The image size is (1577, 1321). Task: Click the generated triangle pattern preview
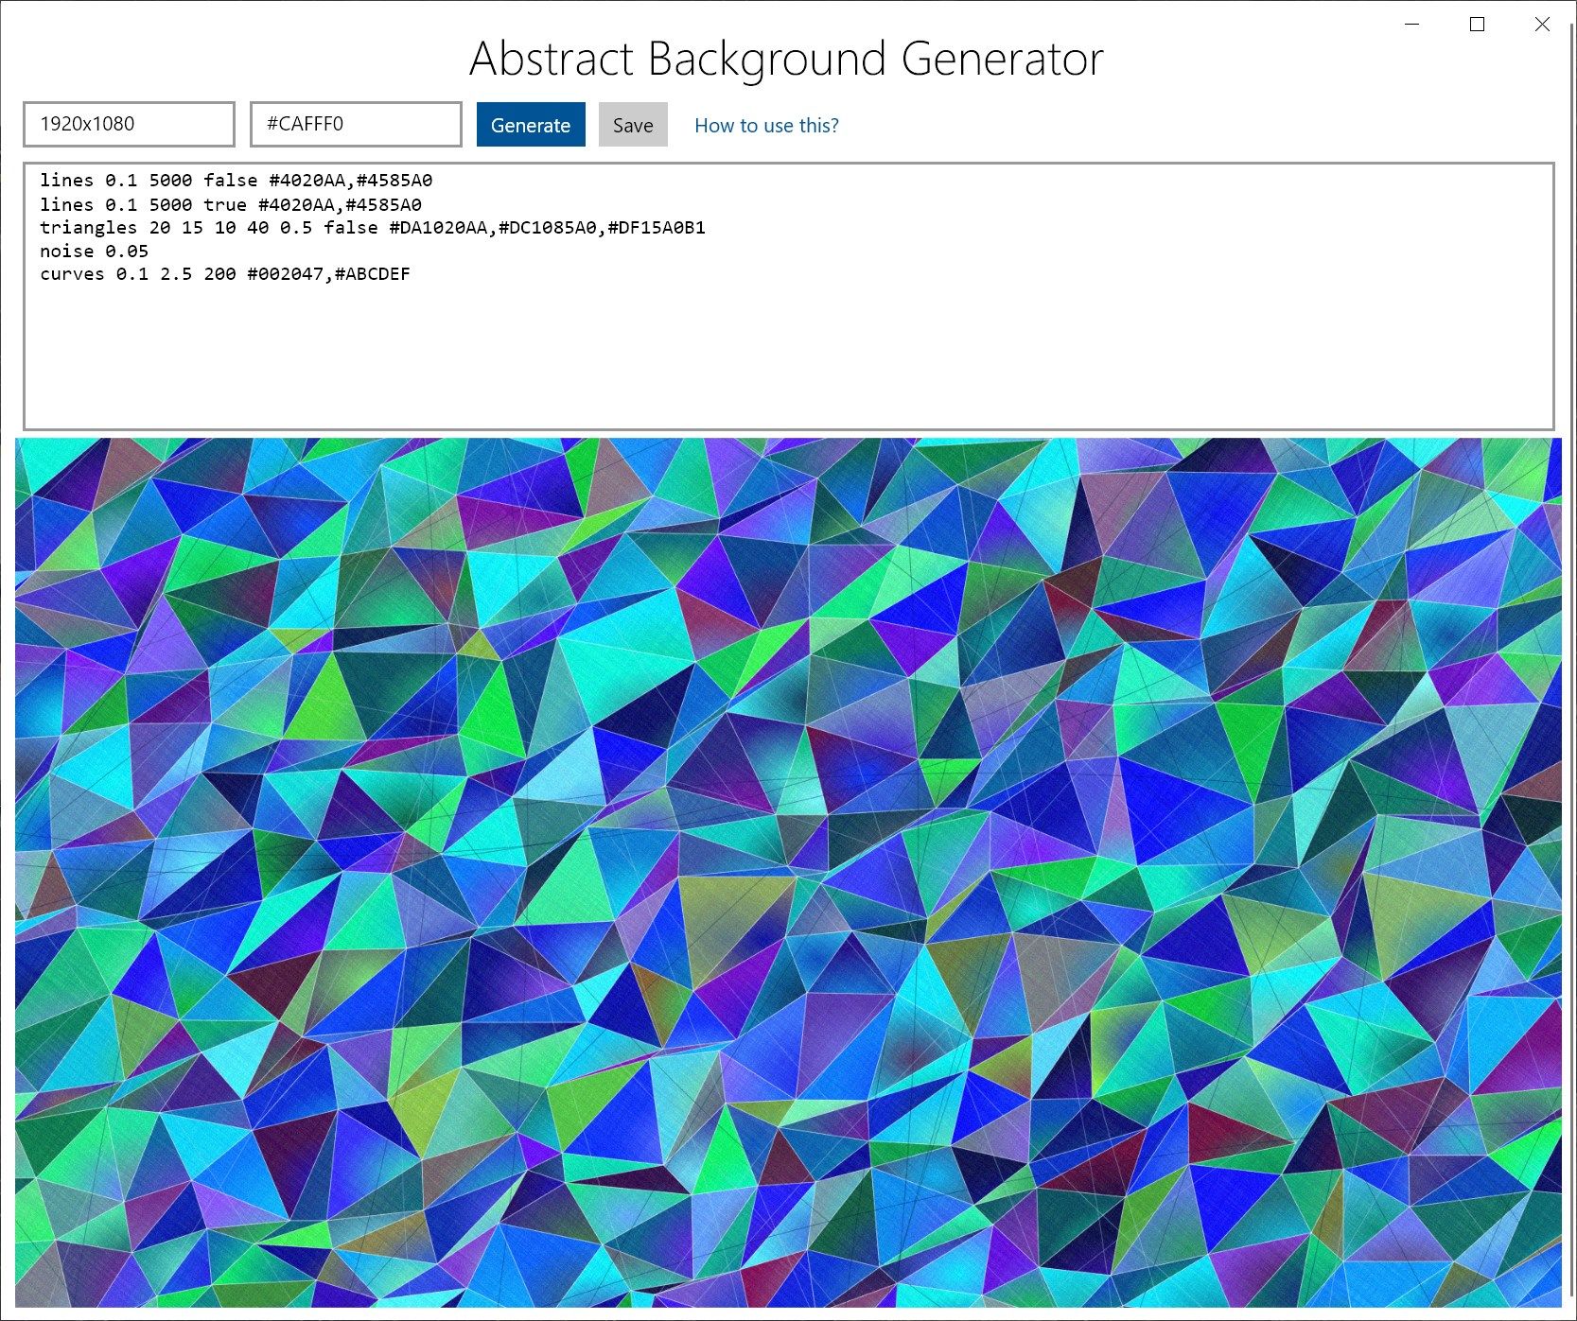788,872
